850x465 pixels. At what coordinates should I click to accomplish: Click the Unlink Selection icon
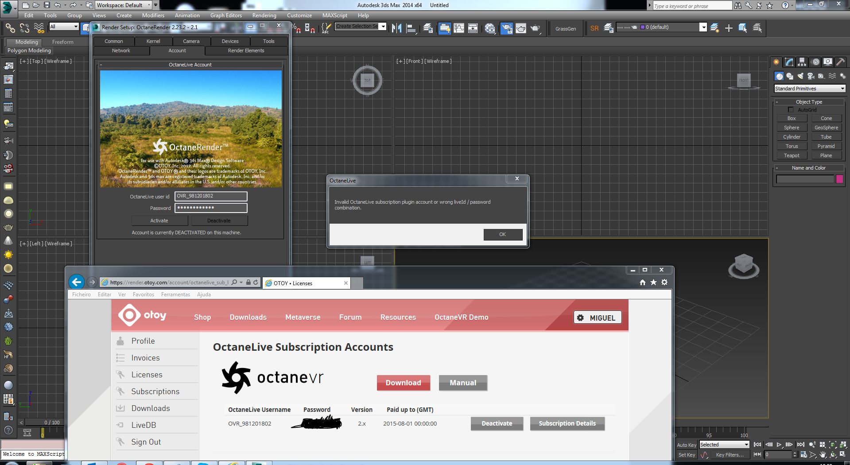pyautogui.click(x=24, y=28)
